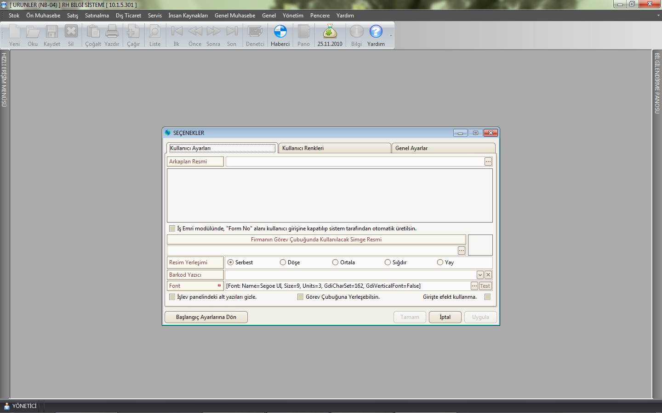This screenshot has height=413, width=662.
Task: Enable automatic Form No generation checkbox
Action: 172,229
